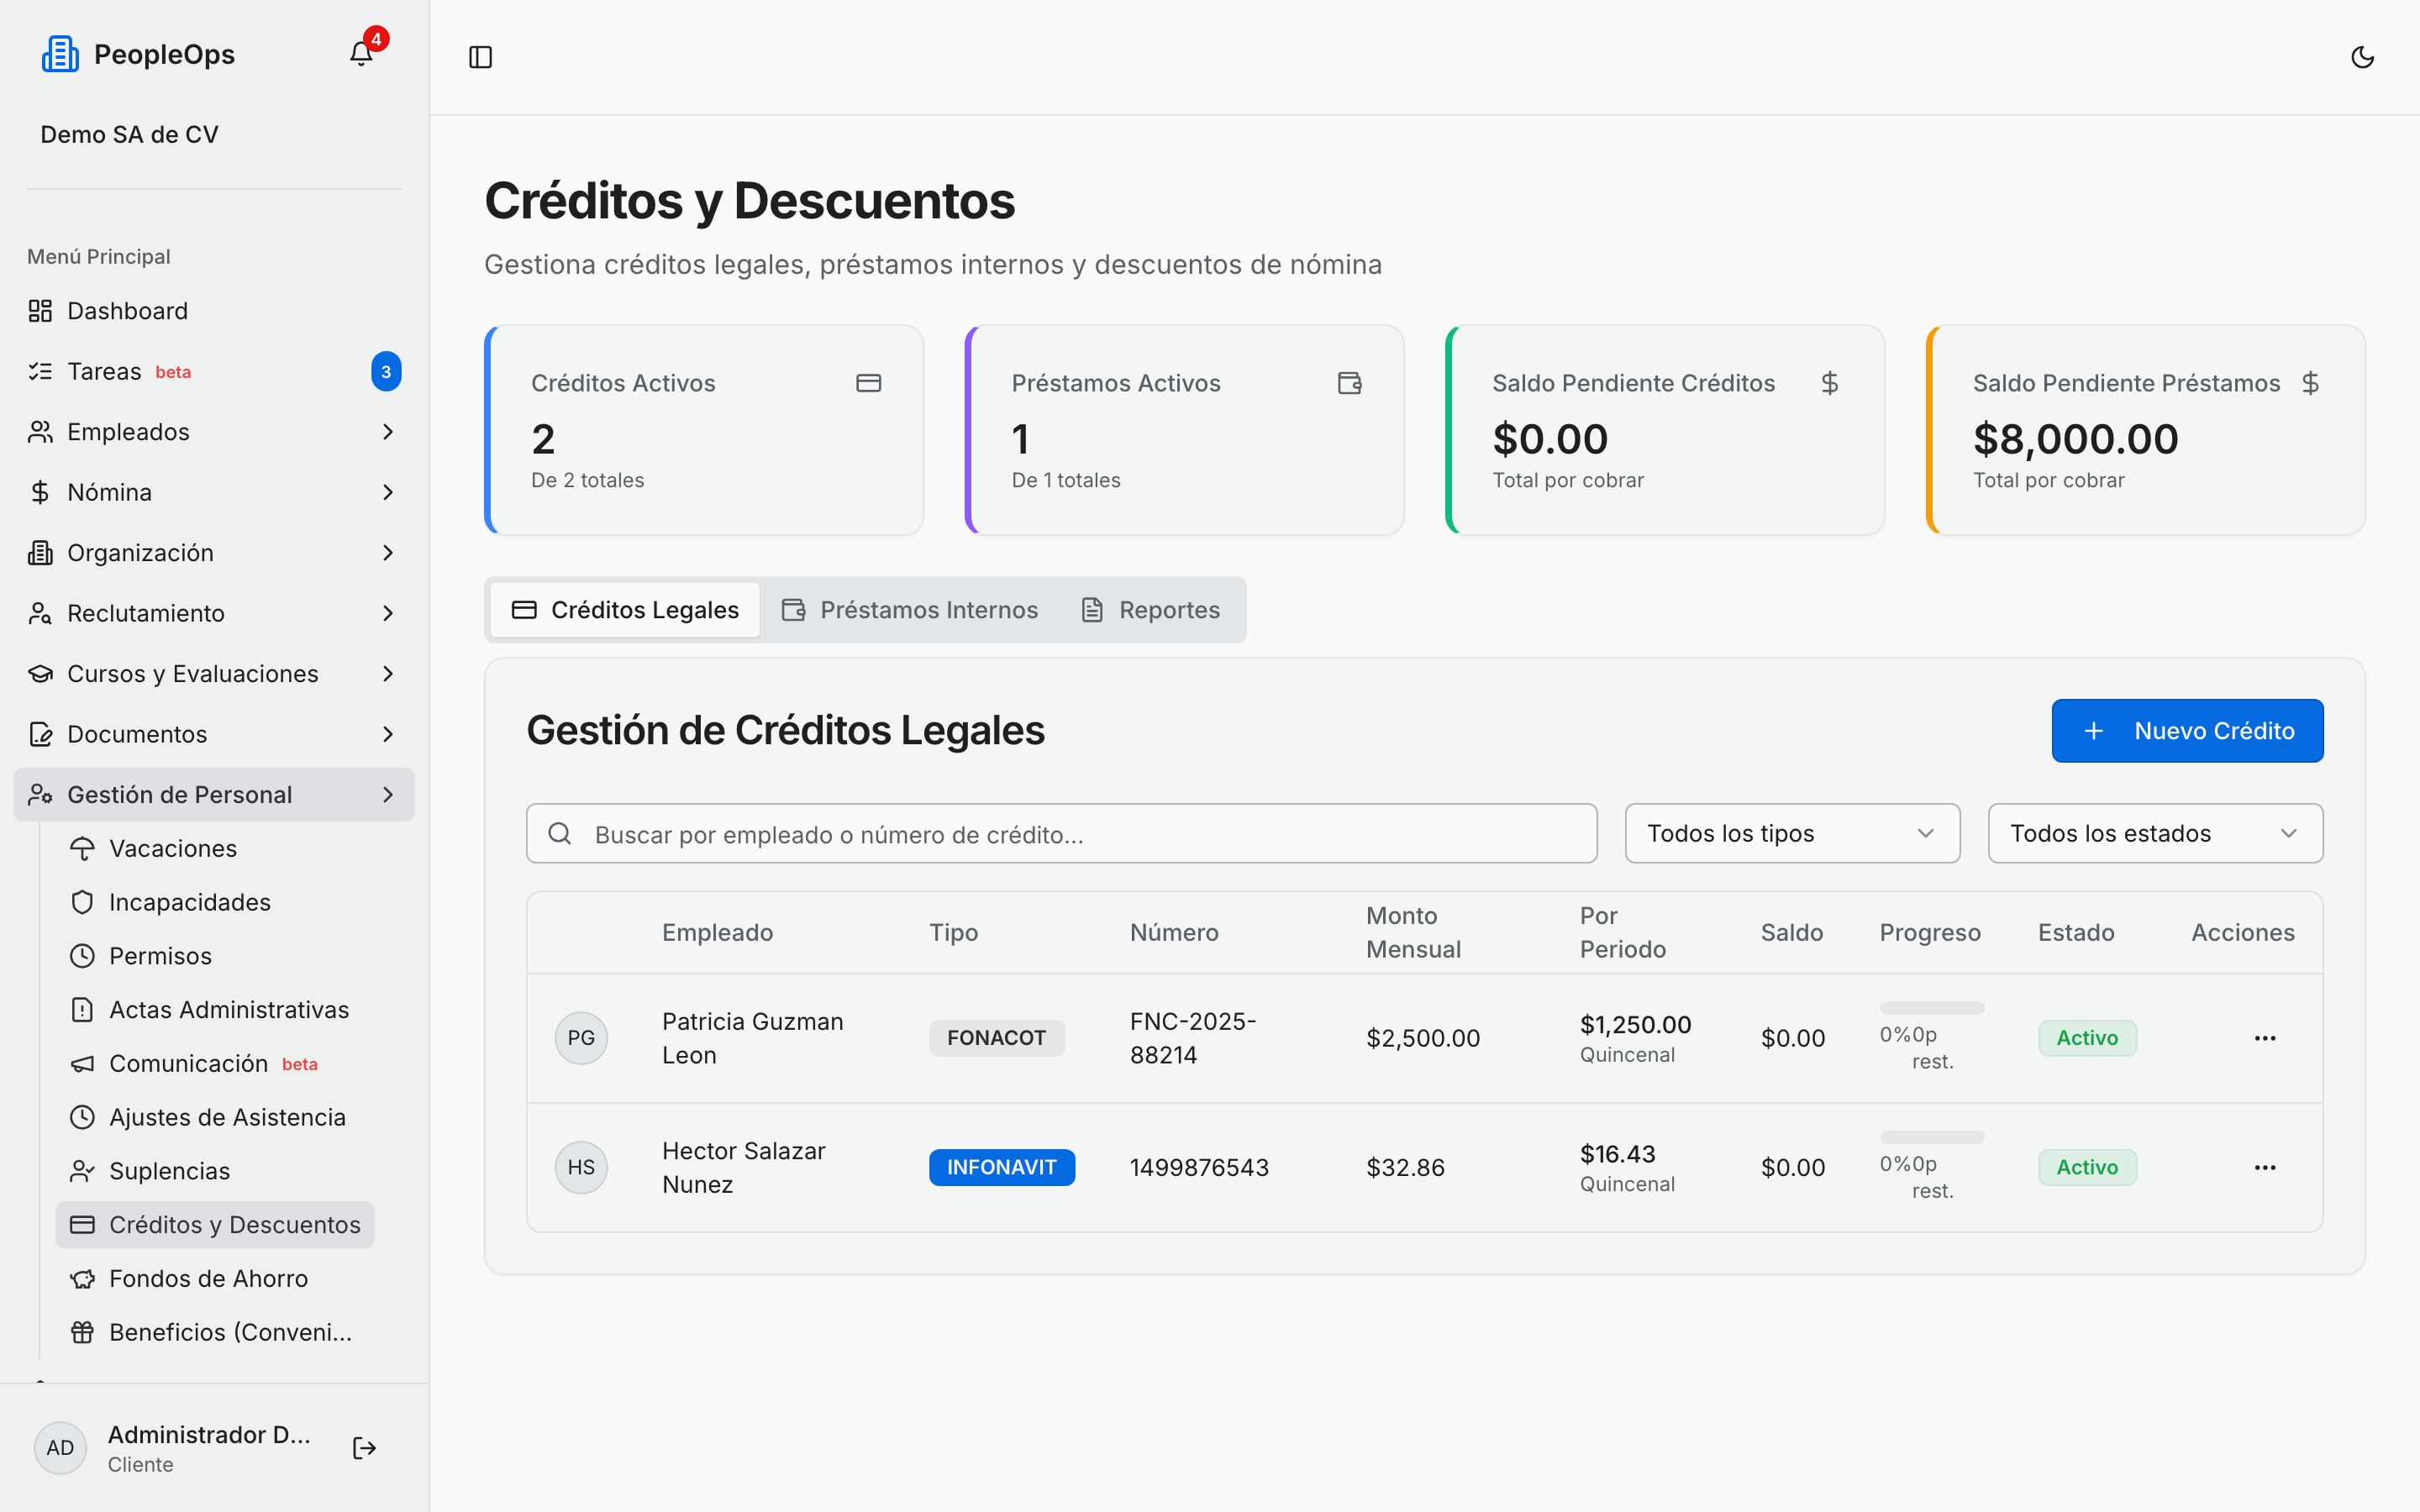
Task: Click the Préstamos Activos wallet icon
Action: pyautogui.click(x=1350, y=383)
